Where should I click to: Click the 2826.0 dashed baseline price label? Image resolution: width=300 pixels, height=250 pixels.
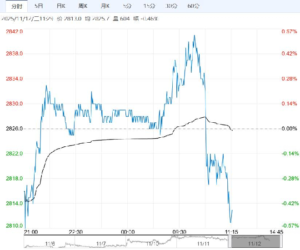pos(15,129)
